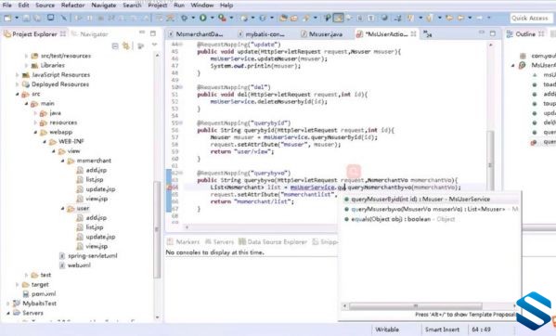Open Run configurations dropdown arrow
The width and height of the screenshot is (556, 336).
tap(212, 18)
